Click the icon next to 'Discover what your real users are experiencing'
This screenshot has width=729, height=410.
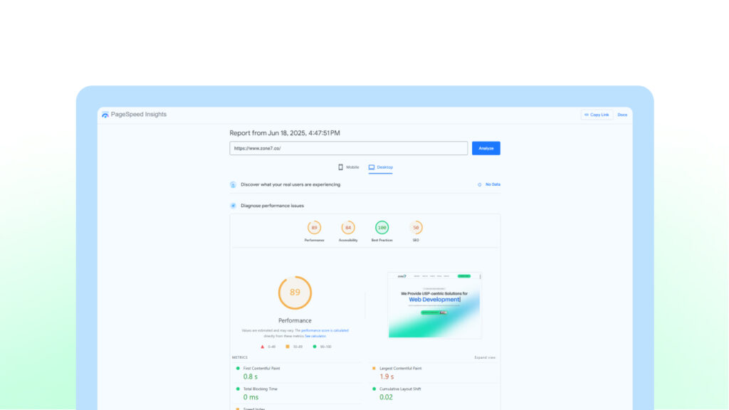click(x=233, y=184)
